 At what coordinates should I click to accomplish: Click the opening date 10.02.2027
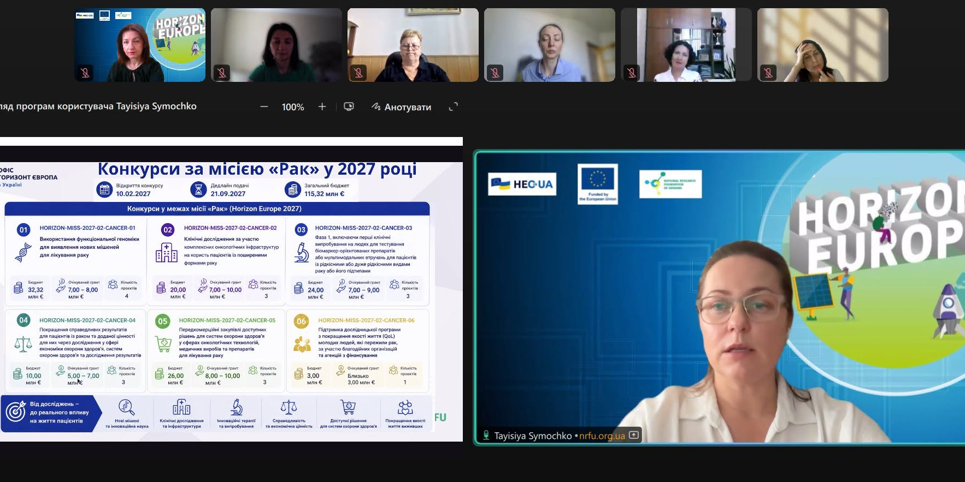point(133,194)
